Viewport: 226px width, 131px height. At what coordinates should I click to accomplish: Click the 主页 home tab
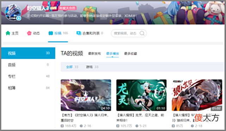(x=12, y=33)
